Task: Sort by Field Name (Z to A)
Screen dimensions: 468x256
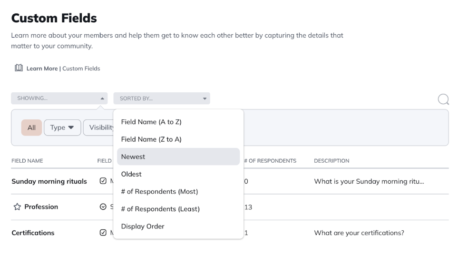Action: tap(151, 139)
